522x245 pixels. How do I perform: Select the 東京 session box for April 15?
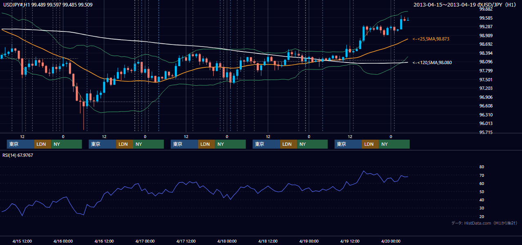20,144
